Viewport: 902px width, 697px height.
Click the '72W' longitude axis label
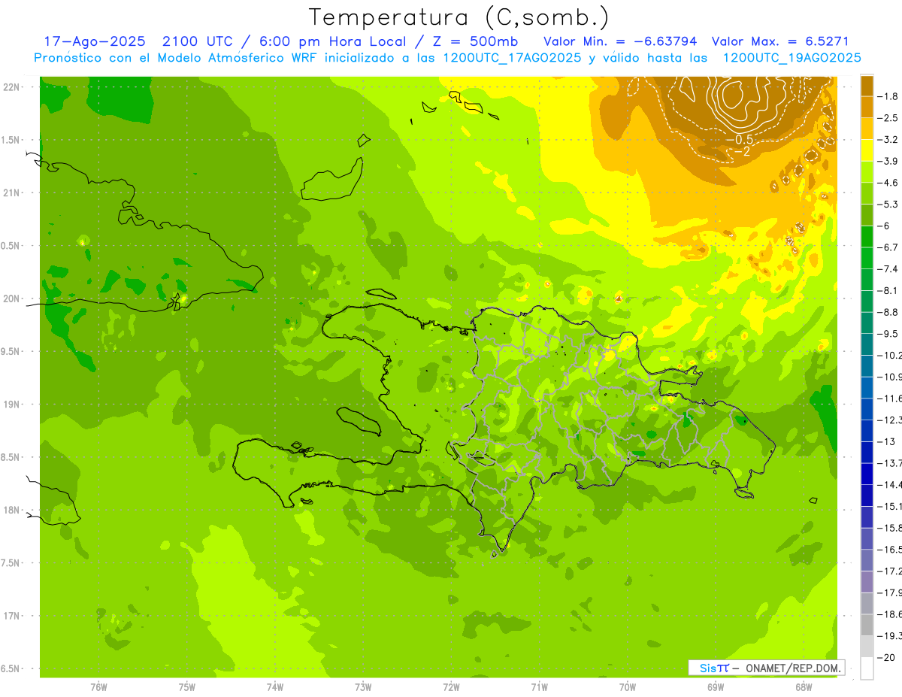(x=452, y=687)
